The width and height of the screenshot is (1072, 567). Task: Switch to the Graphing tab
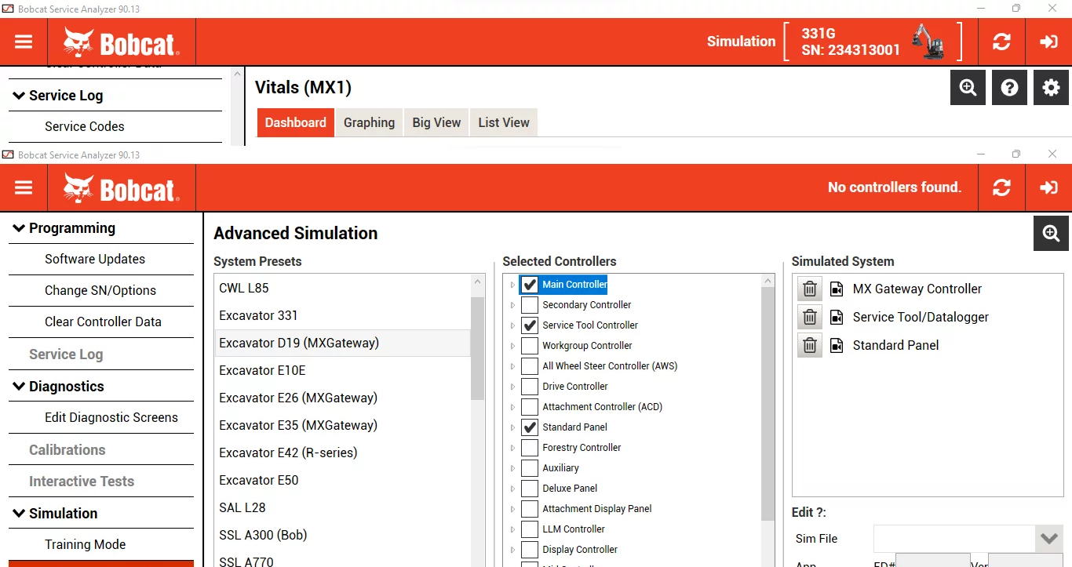(369, 122)
